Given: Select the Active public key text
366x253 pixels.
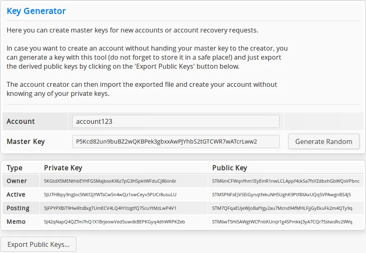Looking at the screenshot, I should tap(281, 195).
